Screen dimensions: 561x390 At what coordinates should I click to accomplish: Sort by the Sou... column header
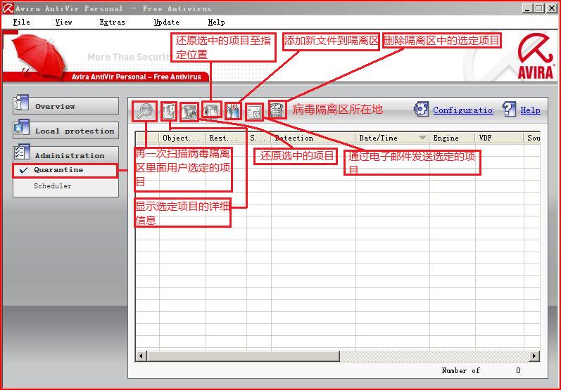532,138
